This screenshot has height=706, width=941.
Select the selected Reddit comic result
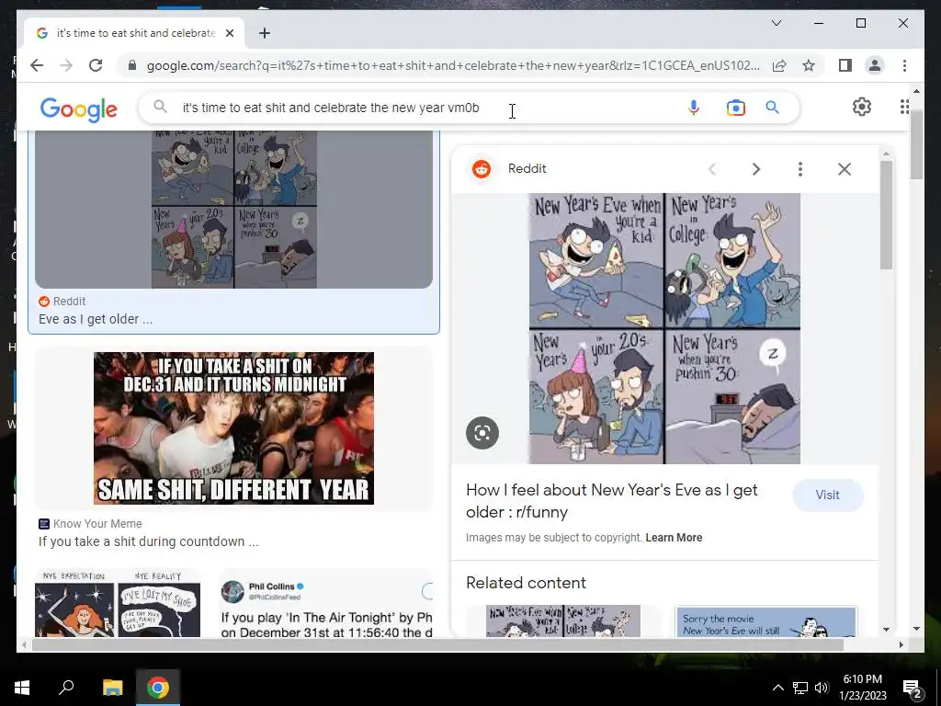[x=233, y=209]
